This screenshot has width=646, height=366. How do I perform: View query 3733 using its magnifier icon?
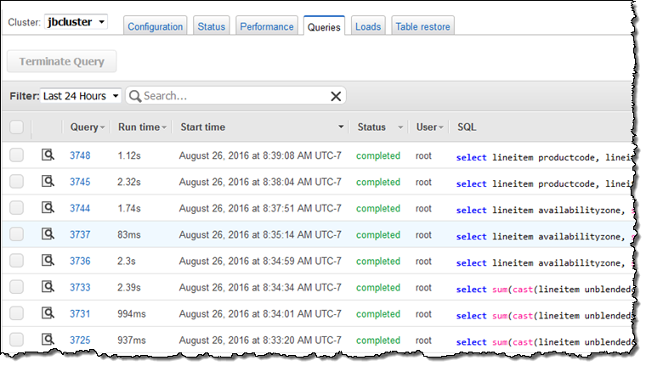tap(48, 287)
